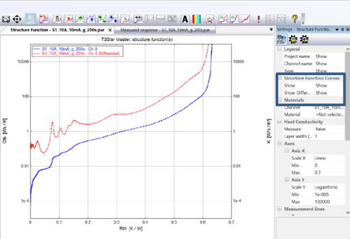Collapse the Legend section
The width and height of the screenshot is (350, 239).
point(280,49)
